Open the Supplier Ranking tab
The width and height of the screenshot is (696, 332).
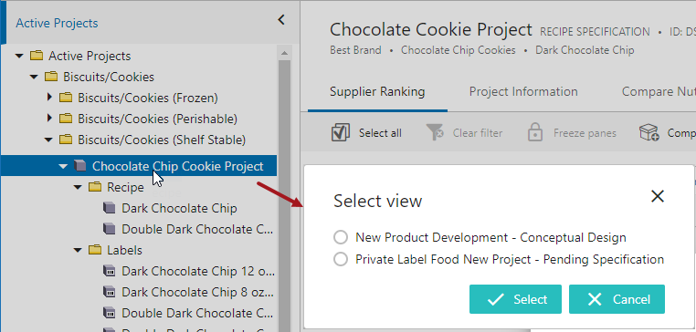tap(377, 92)
